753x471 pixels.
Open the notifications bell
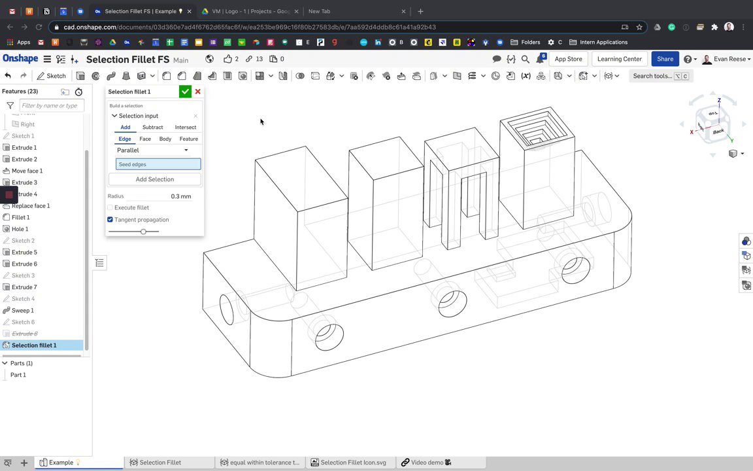[x=541, y=59]
